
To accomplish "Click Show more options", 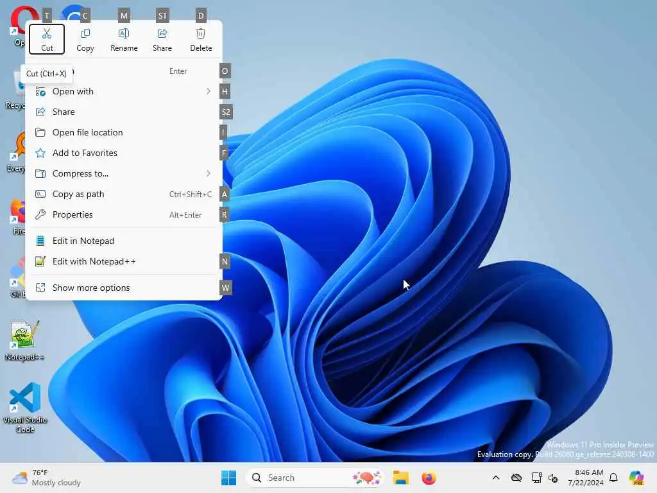I will pyautogui.click(x=124, y=288).
